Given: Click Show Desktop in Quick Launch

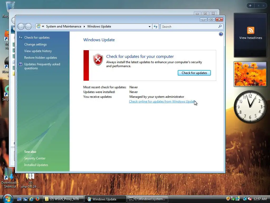Looking at the screenshot, I should pos(19,199).
